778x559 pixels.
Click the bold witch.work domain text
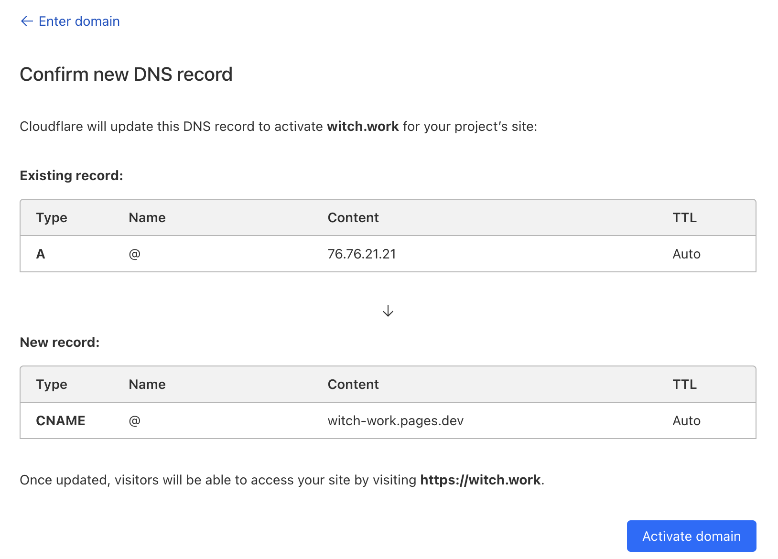(x=363, y=126)
